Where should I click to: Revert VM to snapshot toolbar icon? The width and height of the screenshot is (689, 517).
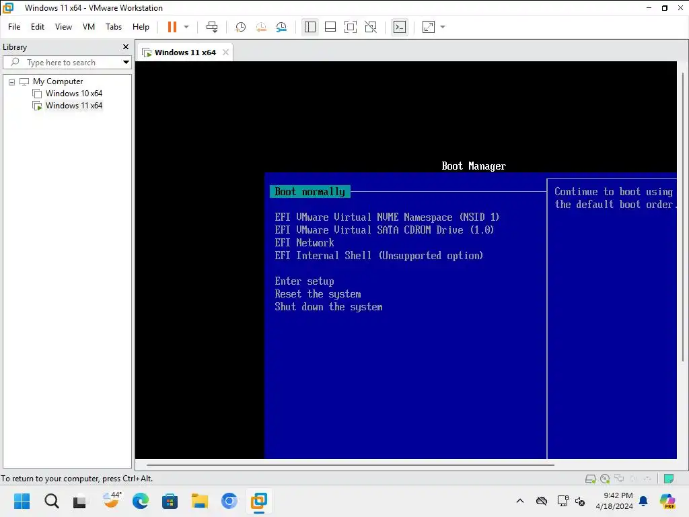point(261,27)
